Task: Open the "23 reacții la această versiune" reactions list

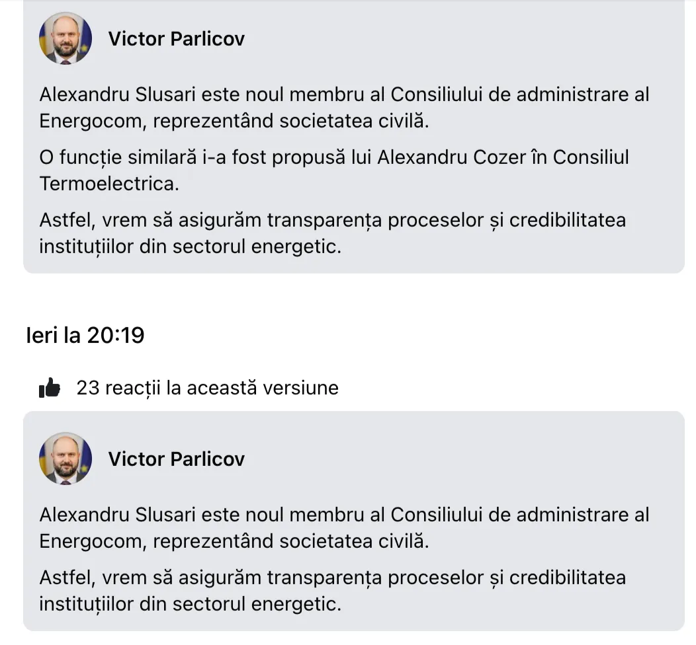Action: click(x=207, y=388)
